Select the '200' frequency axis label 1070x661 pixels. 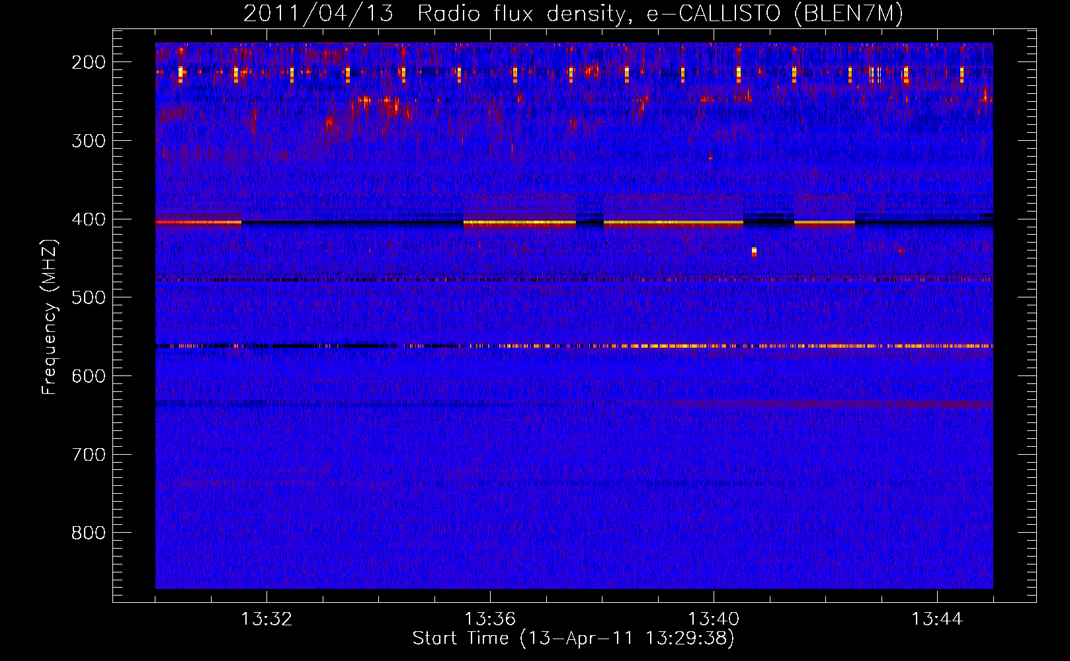89,62
